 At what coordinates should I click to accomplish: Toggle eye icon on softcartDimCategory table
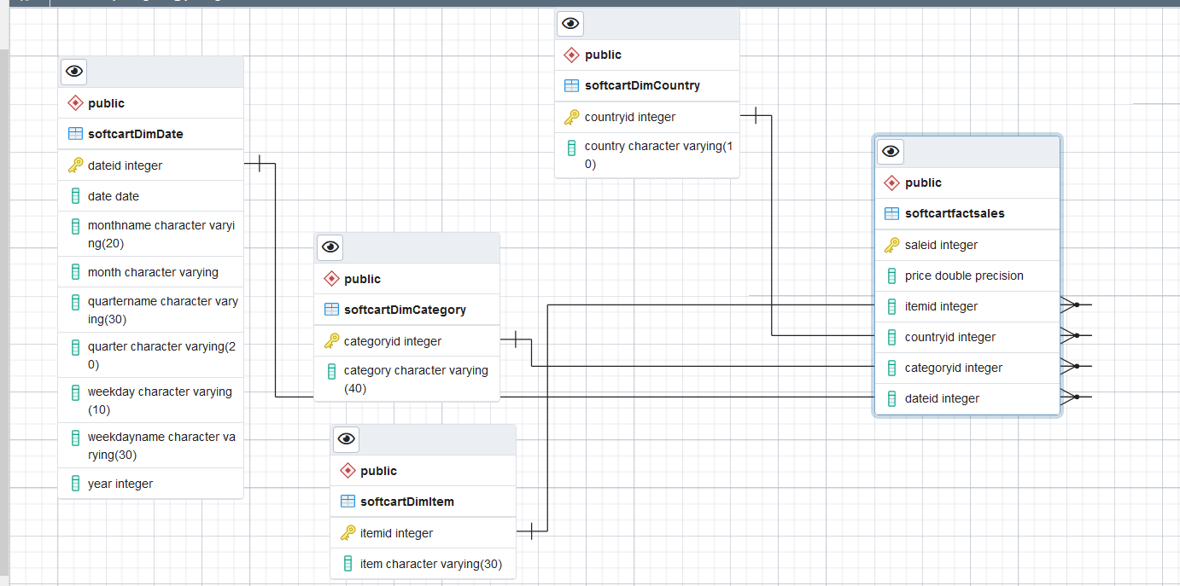point(330,247)
